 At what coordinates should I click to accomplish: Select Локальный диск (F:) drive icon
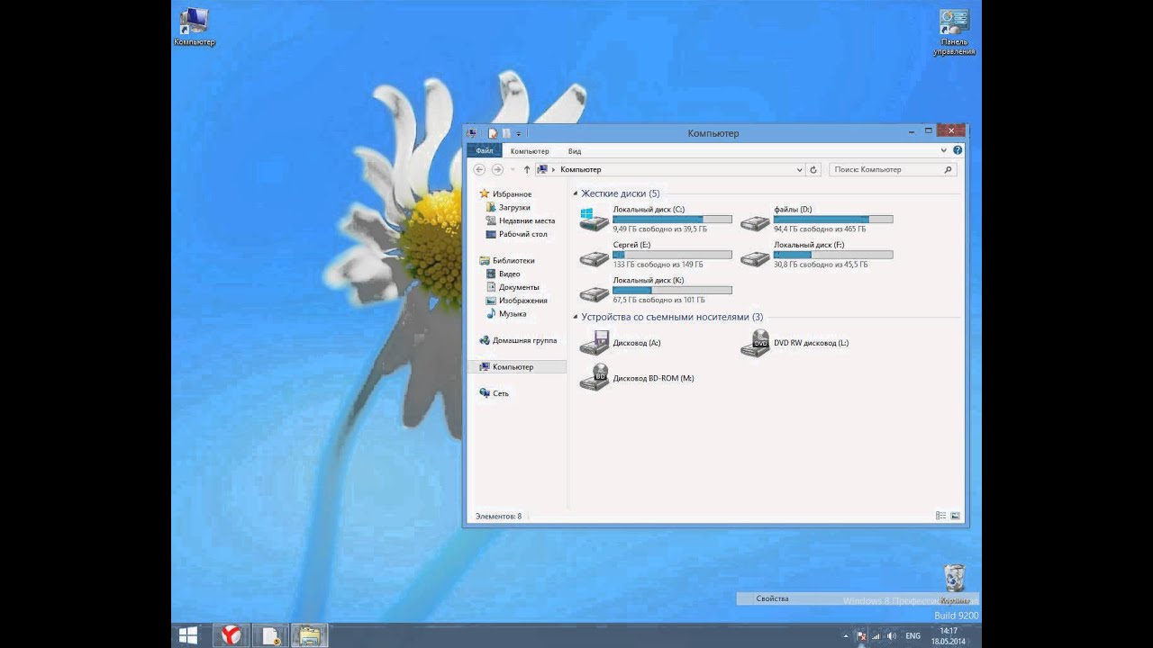[755, 258]
